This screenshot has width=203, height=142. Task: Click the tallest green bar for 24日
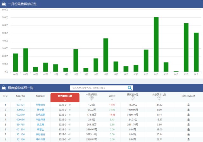coord(156,44)
